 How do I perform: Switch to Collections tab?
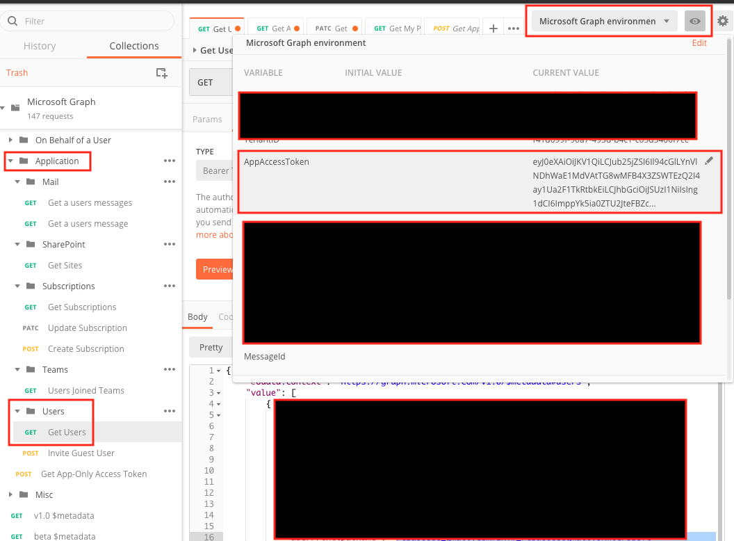[134, 46]
